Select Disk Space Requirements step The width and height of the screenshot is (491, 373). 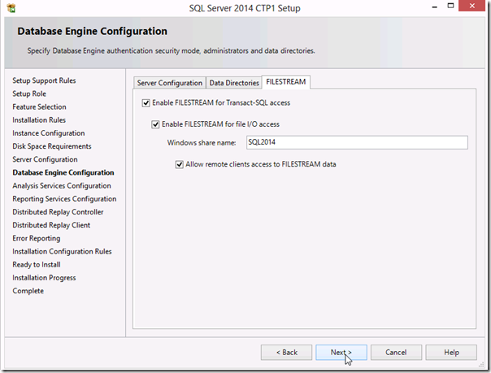click(x=52, y=146)
